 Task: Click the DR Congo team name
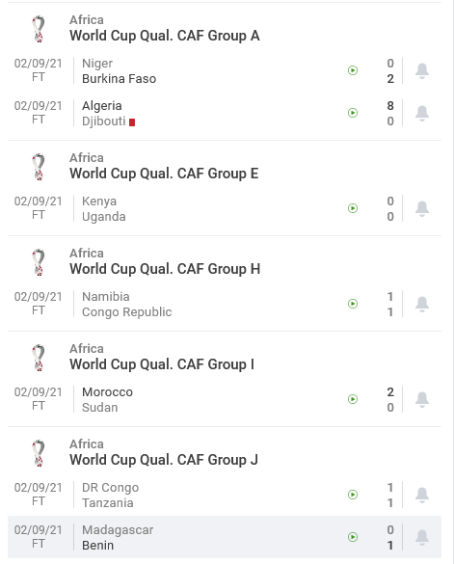coord(111,488)
